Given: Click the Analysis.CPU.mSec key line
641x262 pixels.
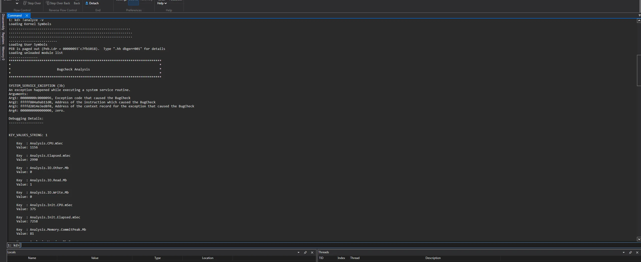Looking at the screenshot, I should [40, 143].
